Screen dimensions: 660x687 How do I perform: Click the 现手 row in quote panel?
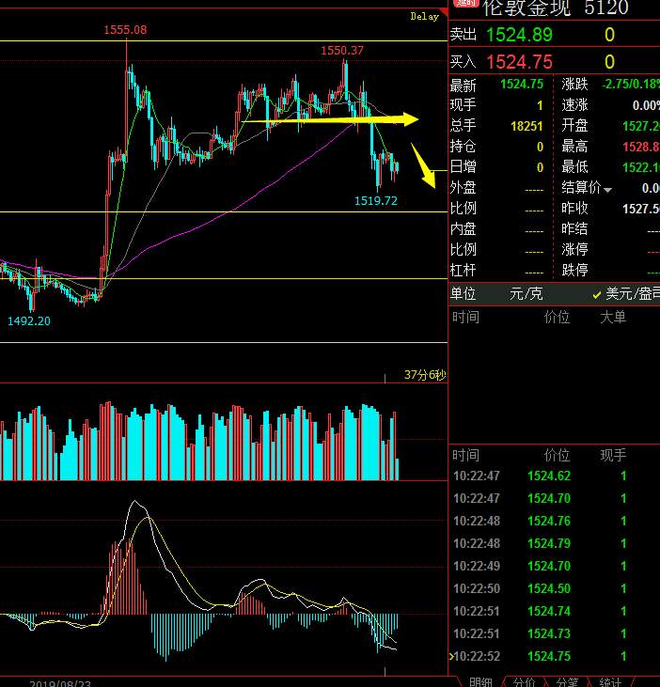[x=496, y=105]
